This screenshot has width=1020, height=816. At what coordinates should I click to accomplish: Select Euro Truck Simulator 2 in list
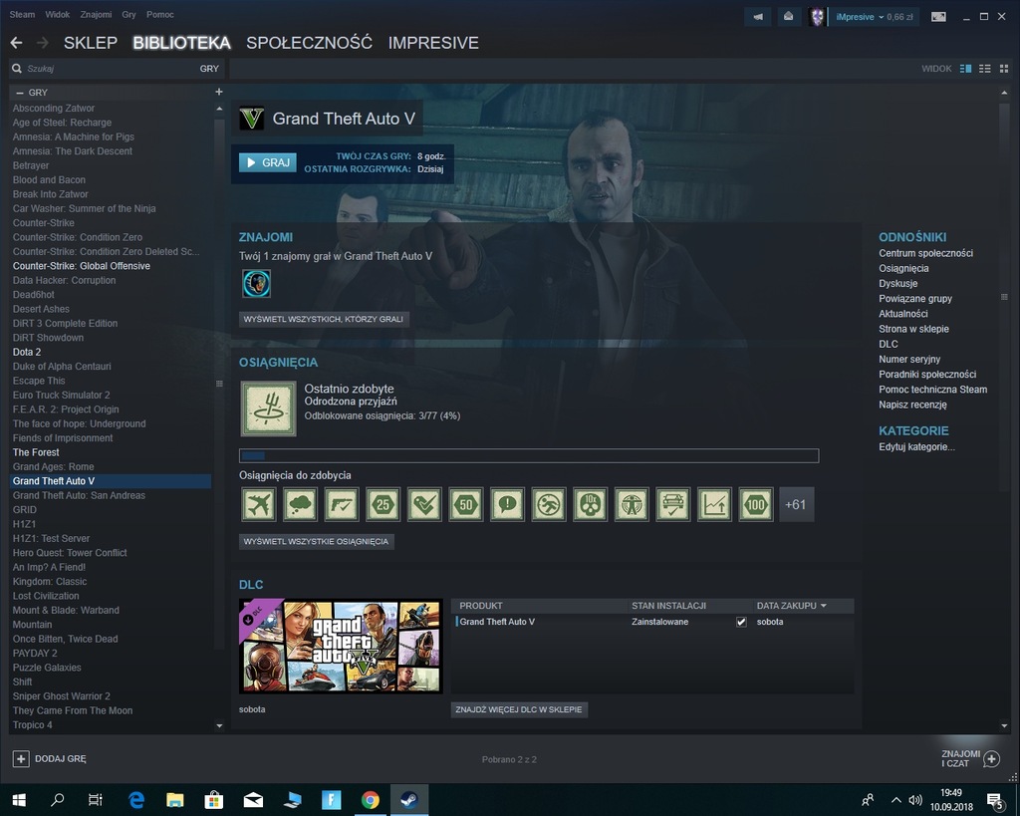click(x=61, y=395)
